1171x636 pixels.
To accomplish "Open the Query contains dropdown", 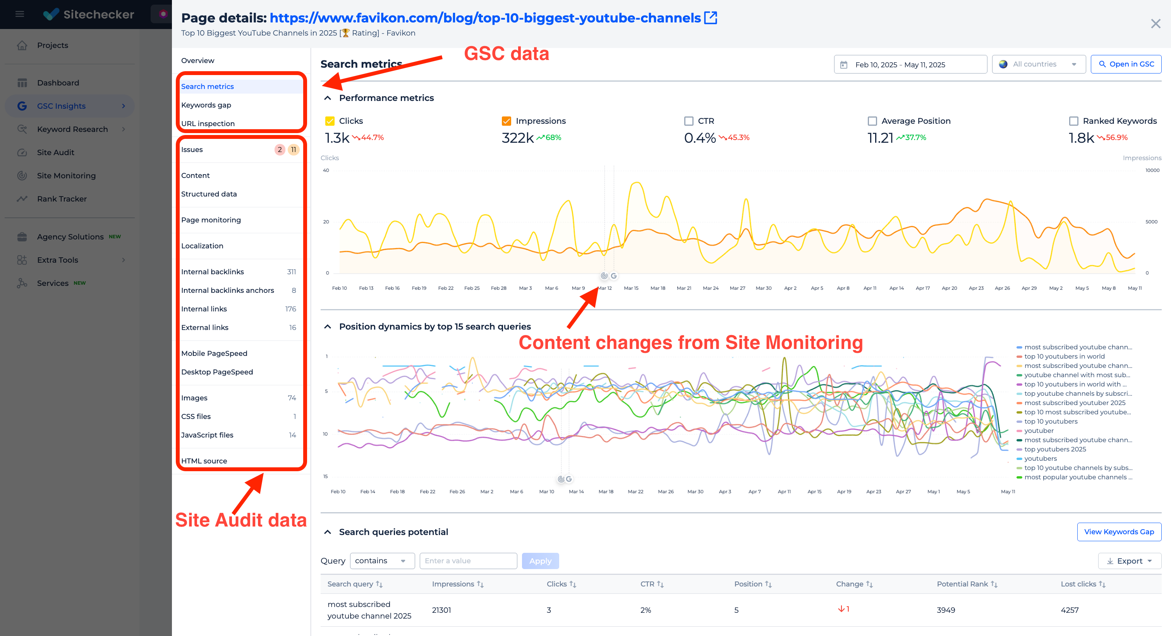I will coord(382,561).
